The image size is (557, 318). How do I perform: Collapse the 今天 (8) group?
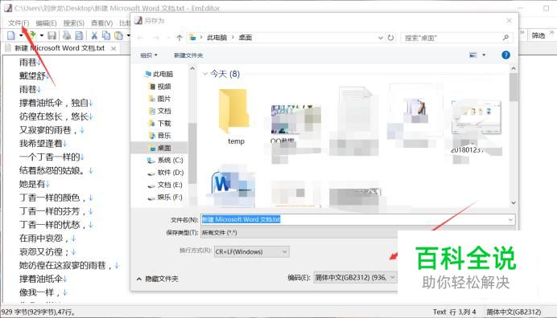[205, 74]
